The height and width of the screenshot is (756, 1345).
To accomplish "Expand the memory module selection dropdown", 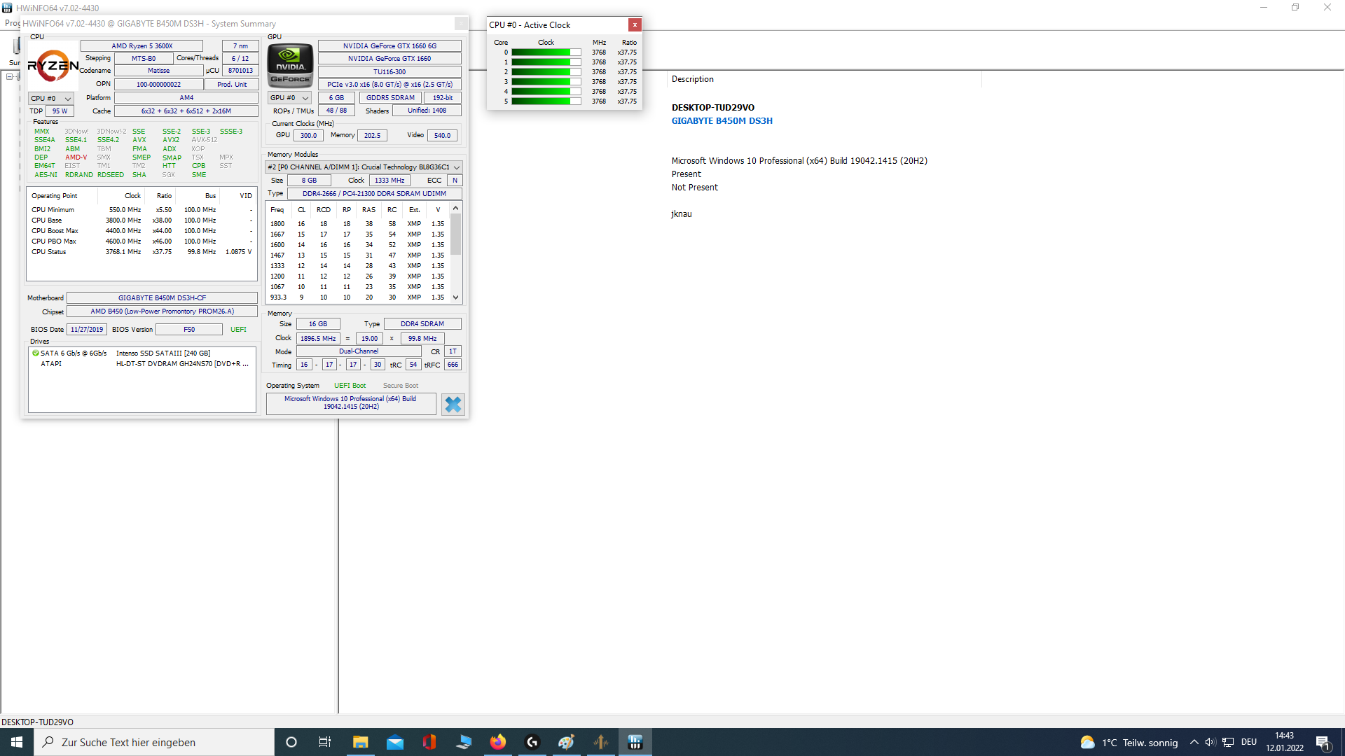I will tap(457, 167).
